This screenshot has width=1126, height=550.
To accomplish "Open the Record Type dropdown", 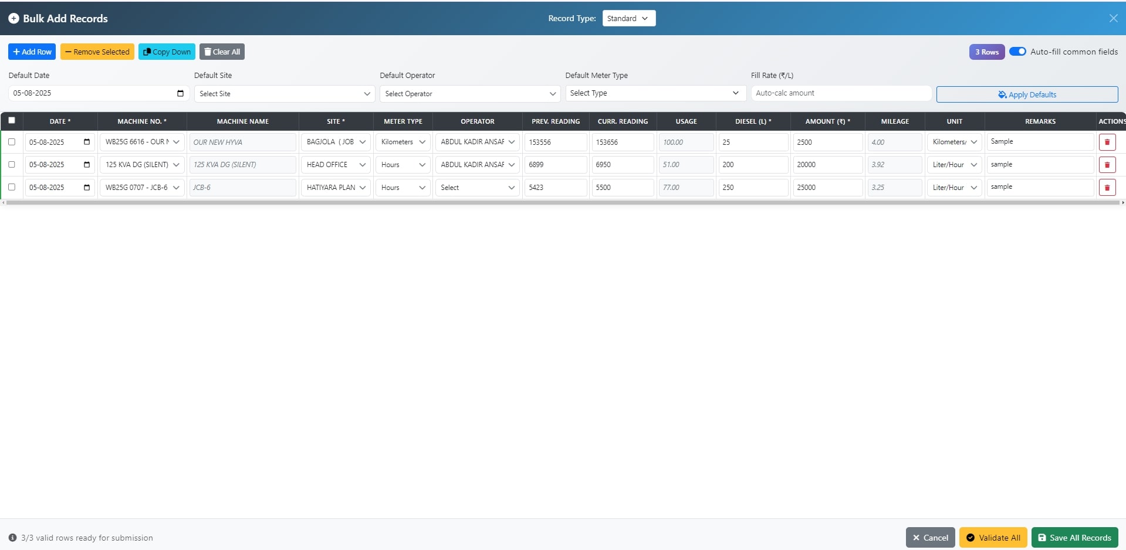I will pos(628,18).
